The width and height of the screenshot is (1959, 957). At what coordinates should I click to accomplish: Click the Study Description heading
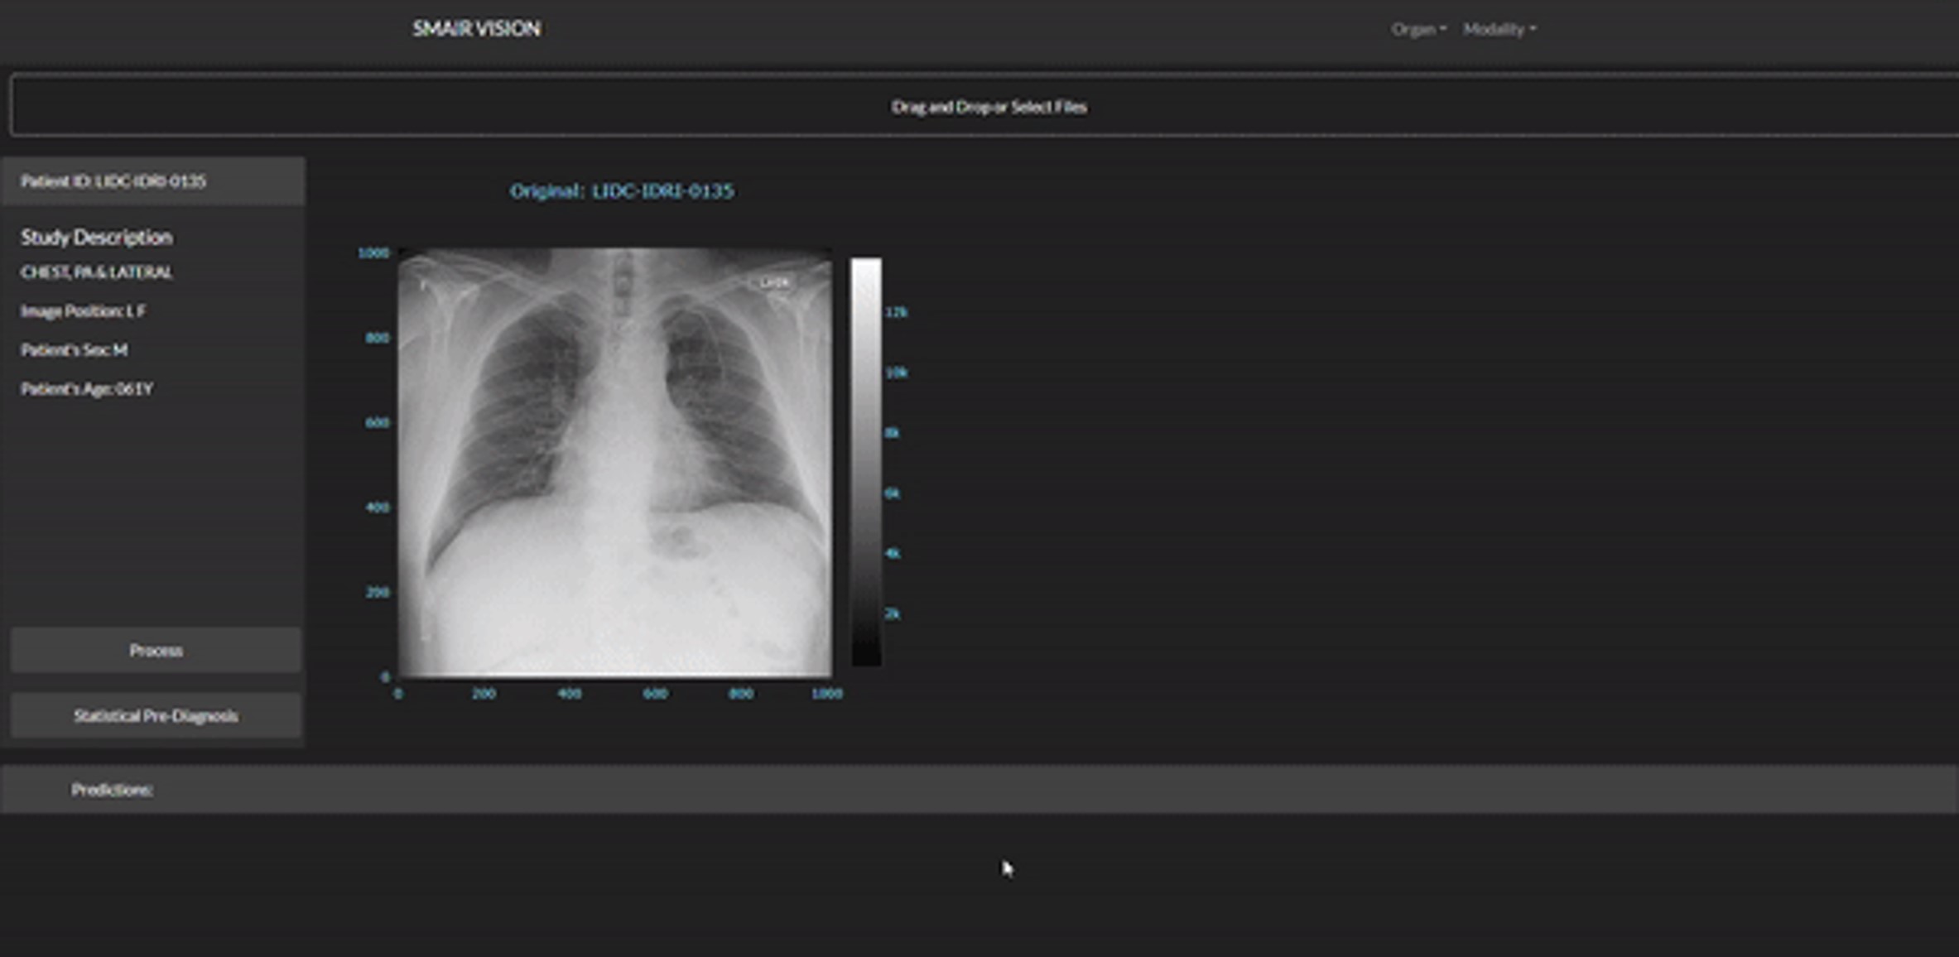97,238
